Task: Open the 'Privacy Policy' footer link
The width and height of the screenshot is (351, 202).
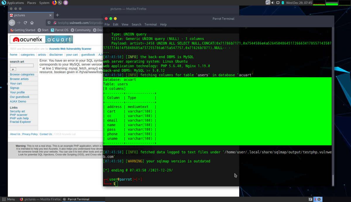Action: 30,134
